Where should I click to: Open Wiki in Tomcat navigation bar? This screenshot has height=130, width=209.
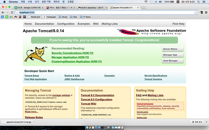click(96, 24)
